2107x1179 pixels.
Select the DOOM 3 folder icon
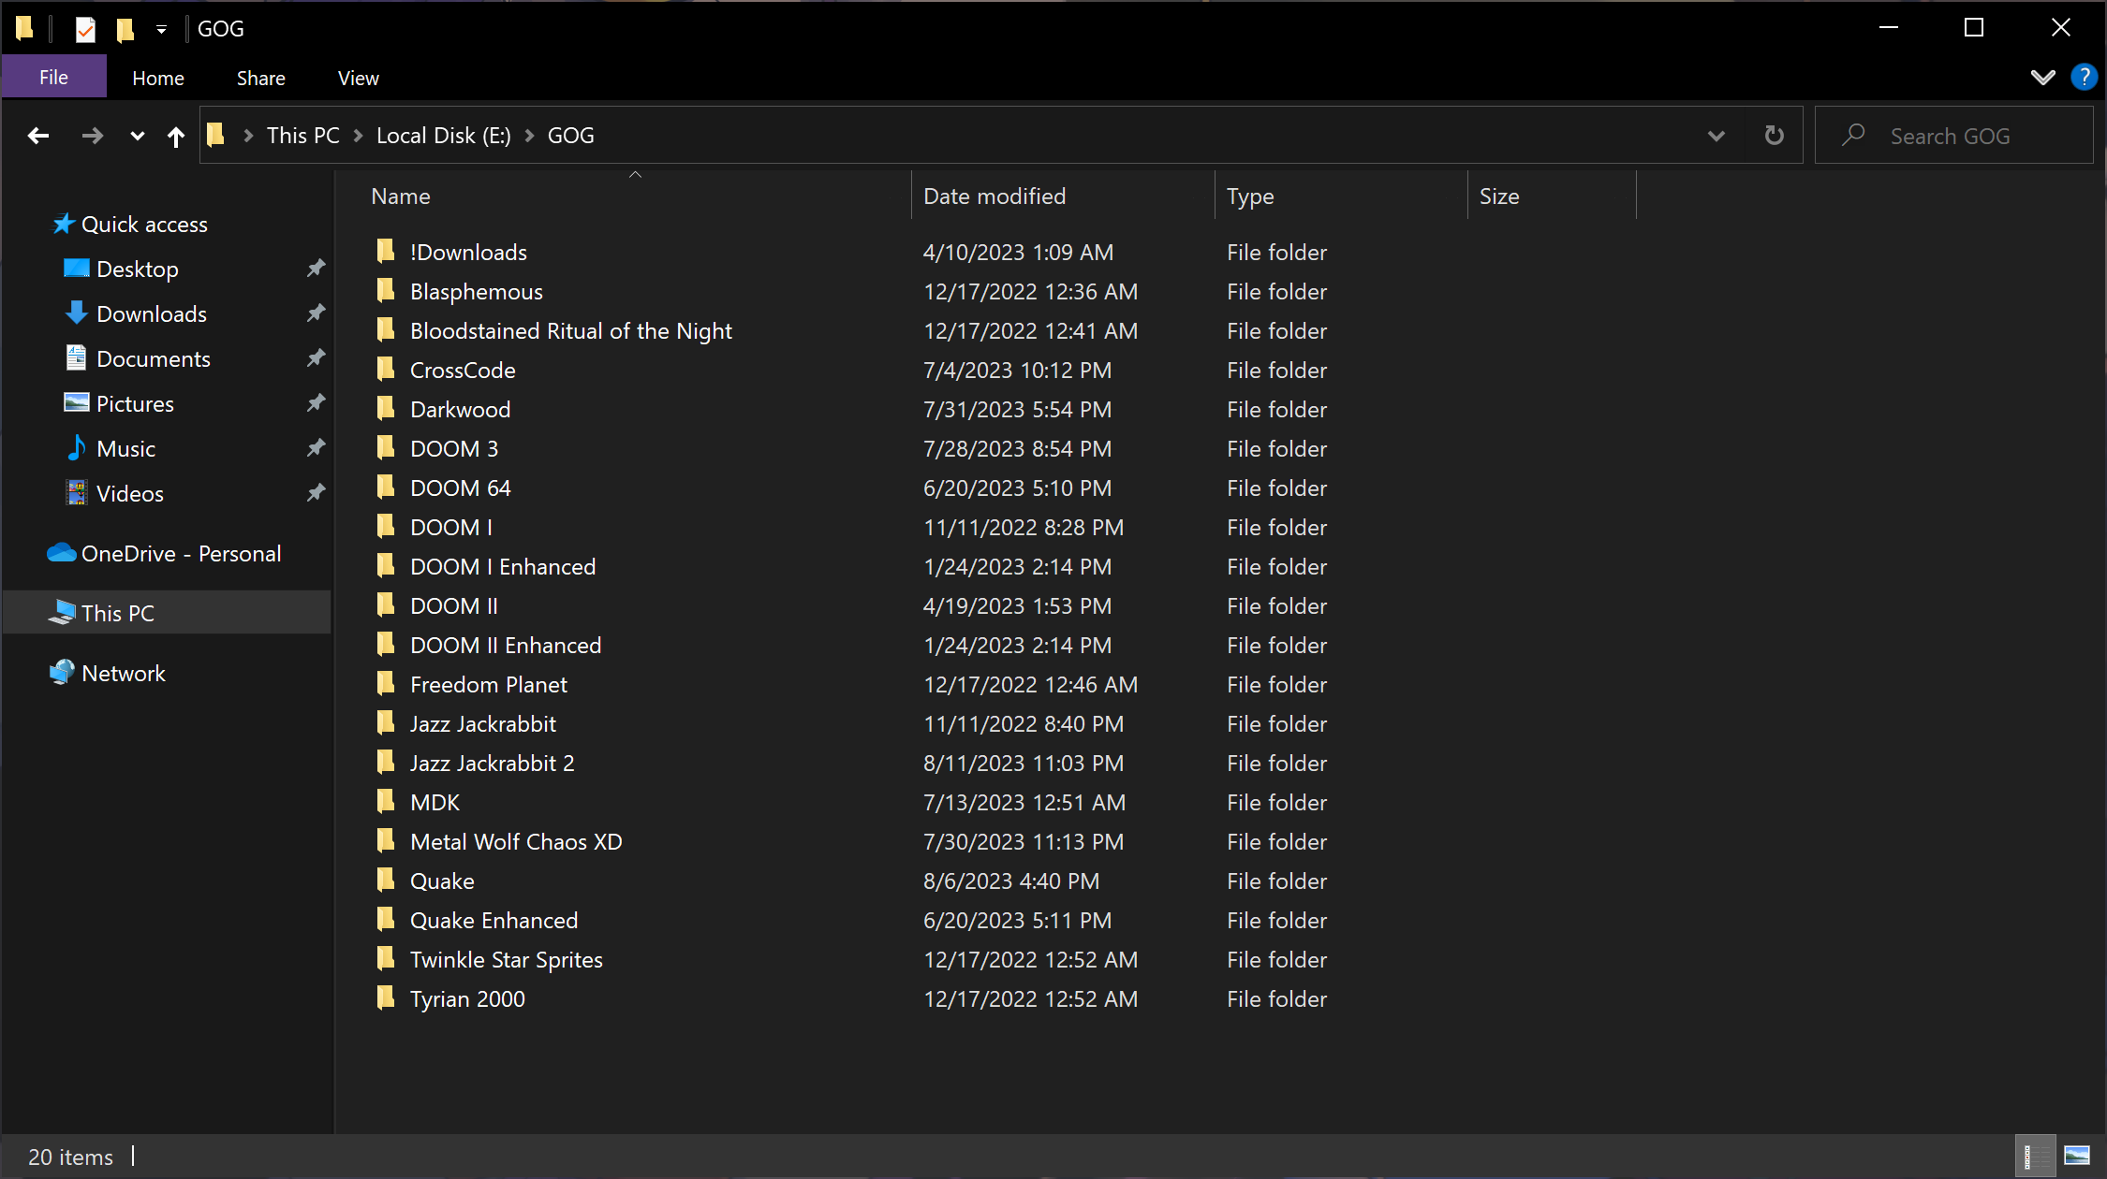coord(386,447)
